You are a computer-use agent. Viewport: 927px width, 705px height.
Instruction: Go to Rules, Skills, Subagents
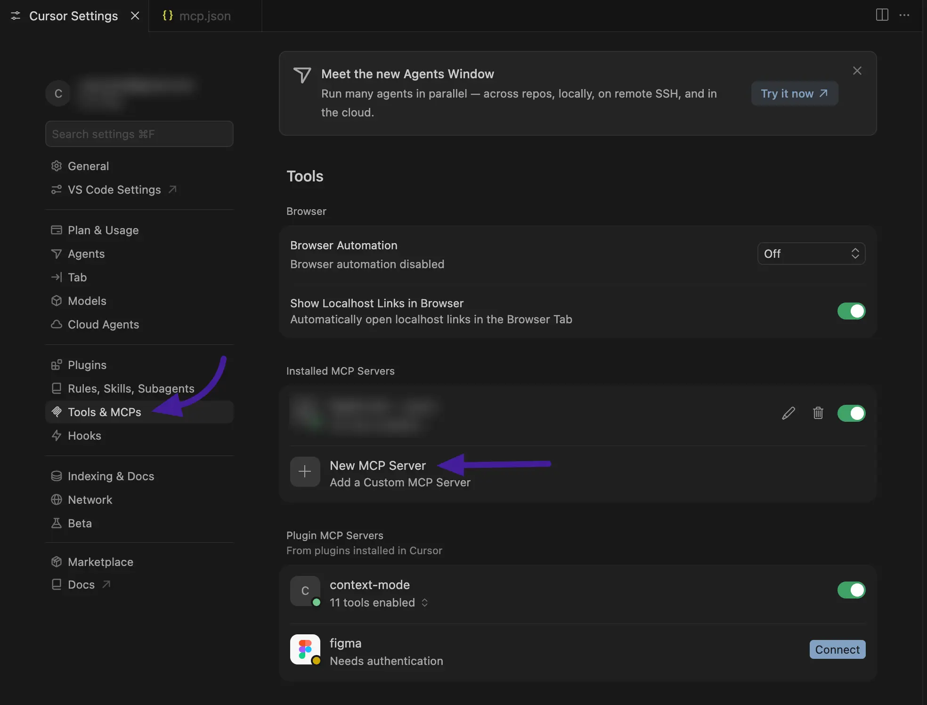coord(139,388)
